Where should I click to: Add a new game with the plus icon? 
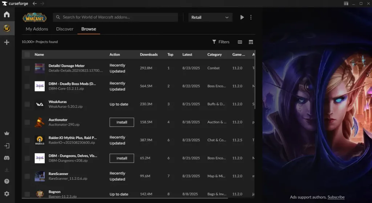click(7, 42)
